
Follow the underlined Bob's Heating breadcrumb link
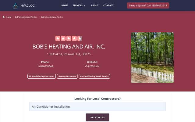(x=26, y=17)
